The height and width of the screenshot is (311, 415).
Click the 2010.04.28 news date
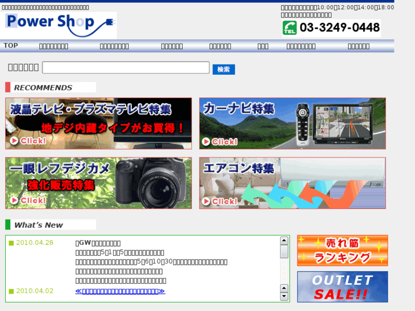35,243
